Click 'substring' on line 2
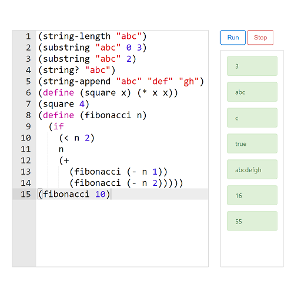The image size is (301, 301). (66, 48)
